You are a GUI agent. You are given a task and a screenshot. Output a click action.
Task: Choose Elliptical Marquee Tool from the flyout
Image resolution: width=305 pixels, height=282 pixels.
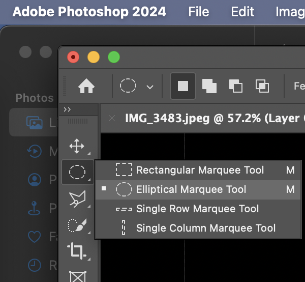(198, 189)
